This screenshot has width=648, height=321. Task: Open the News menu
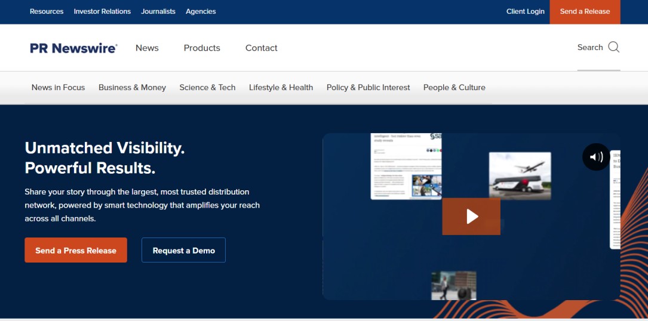(x=147, y=48)
